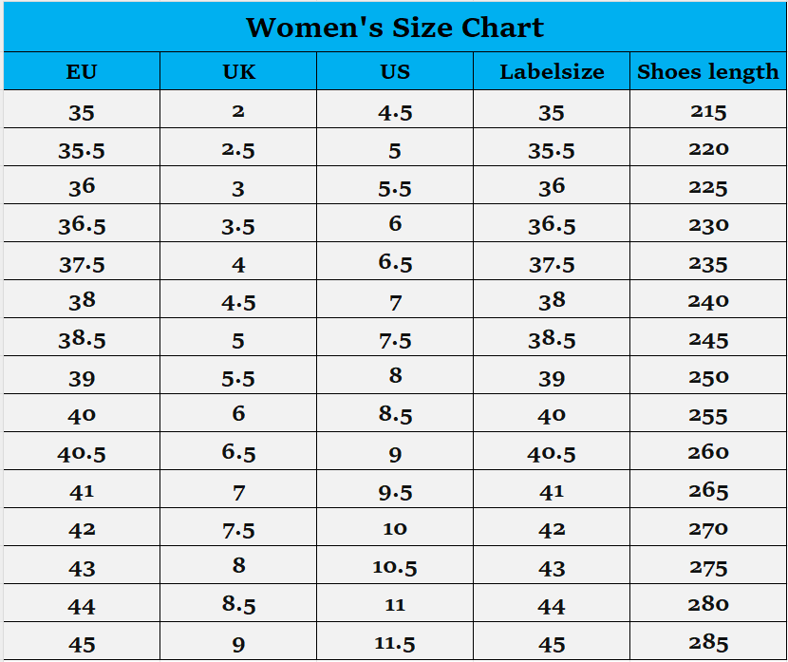Select the UK column header
788x662 pixels.
[238, 71]
